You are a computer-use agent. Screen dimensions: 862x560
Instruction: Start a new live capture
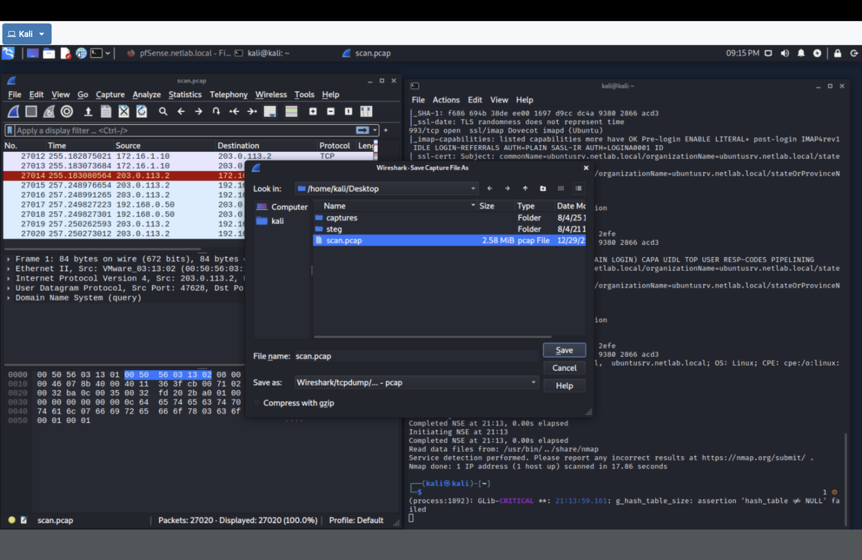point(13,111)
